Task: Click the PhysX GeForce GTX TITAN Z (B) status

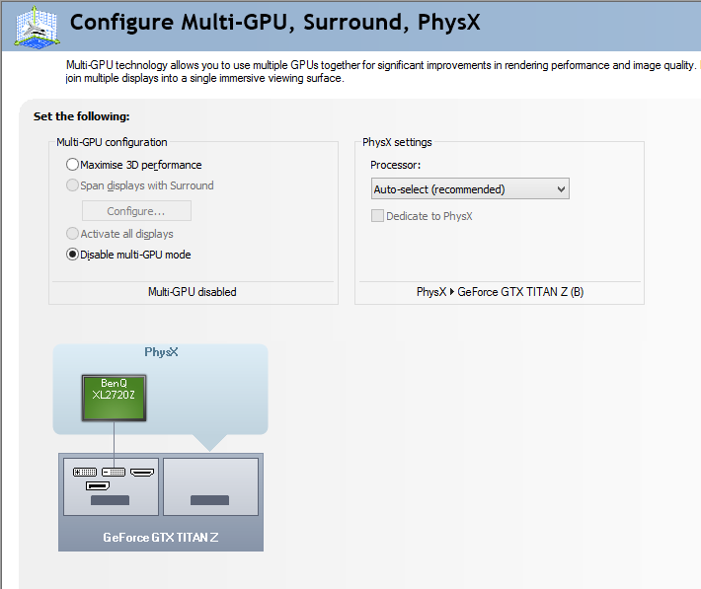Action: [500, 292]
